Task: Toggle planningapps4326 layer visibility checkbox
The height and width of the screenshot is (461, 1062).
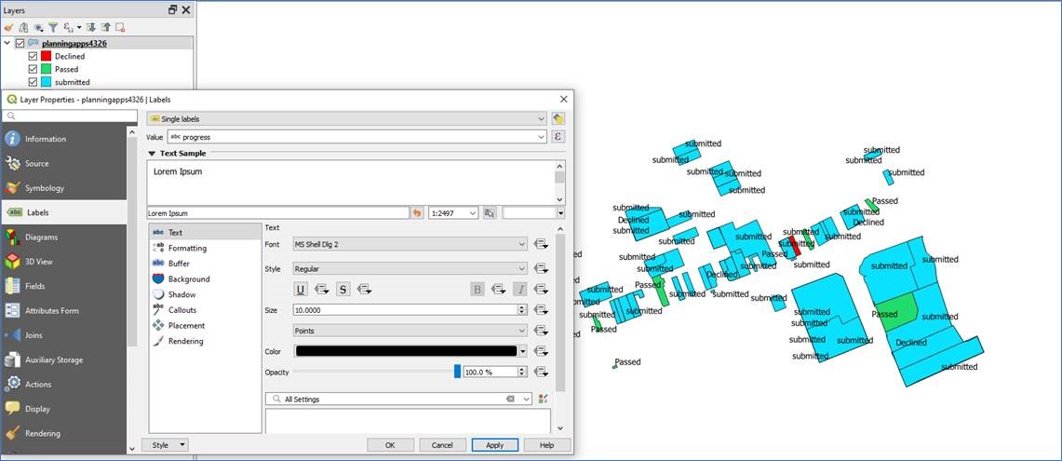Action: click(x=20, y=43)
